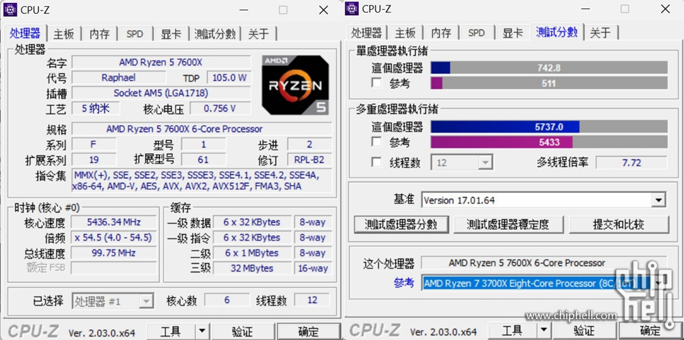Switch to the 主板 tab in left window

[64, 34]
